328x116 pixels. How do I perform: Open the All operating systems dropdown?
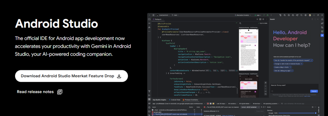point(271,104)
